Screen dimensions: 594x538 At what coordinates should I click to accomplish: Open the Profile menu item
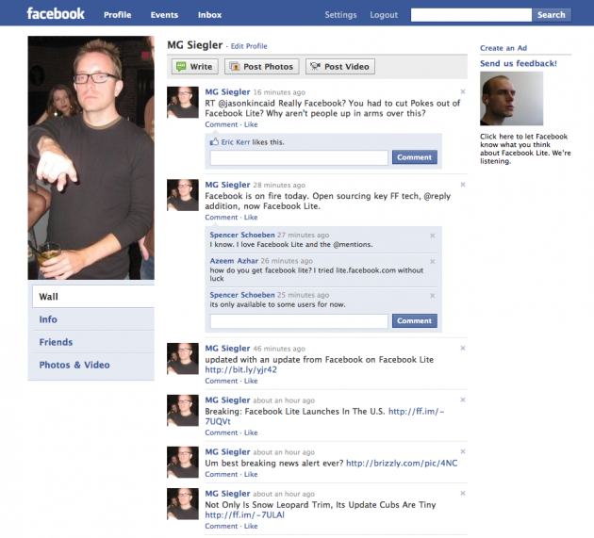coord(118,15)
